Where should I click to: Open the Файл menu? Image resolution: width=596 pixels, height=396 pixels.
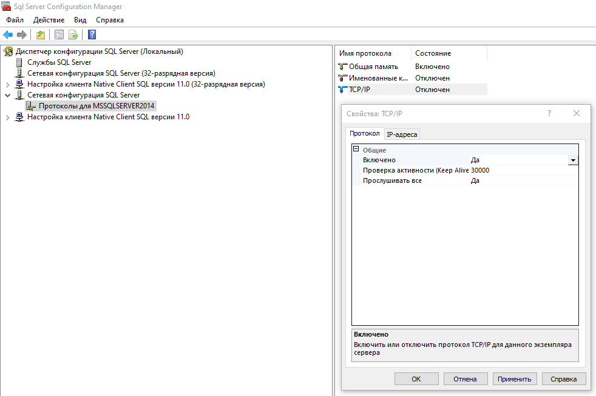pos(15,20)
